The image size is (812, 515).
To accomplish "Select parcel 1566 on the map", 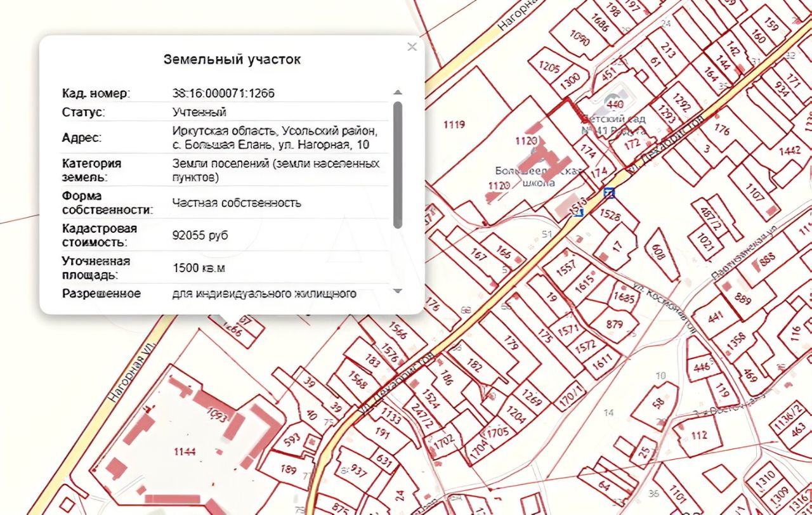I will [x=397, y=331].
